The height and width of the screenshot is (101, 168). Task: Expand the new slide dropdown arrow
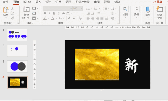pos(30,18)
